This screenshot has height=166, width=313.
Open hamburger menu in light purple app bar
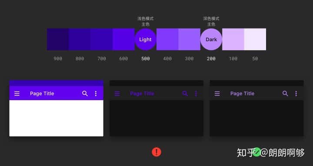[17, 94]
